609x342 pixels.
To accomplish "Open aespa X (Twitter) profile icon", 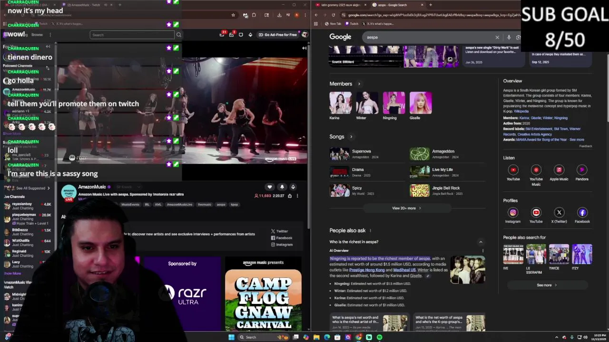I will (x=559, y=212).
